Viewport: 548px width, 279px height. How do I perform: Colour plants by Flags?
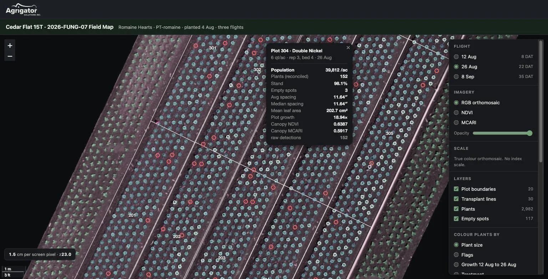point(456,255)
